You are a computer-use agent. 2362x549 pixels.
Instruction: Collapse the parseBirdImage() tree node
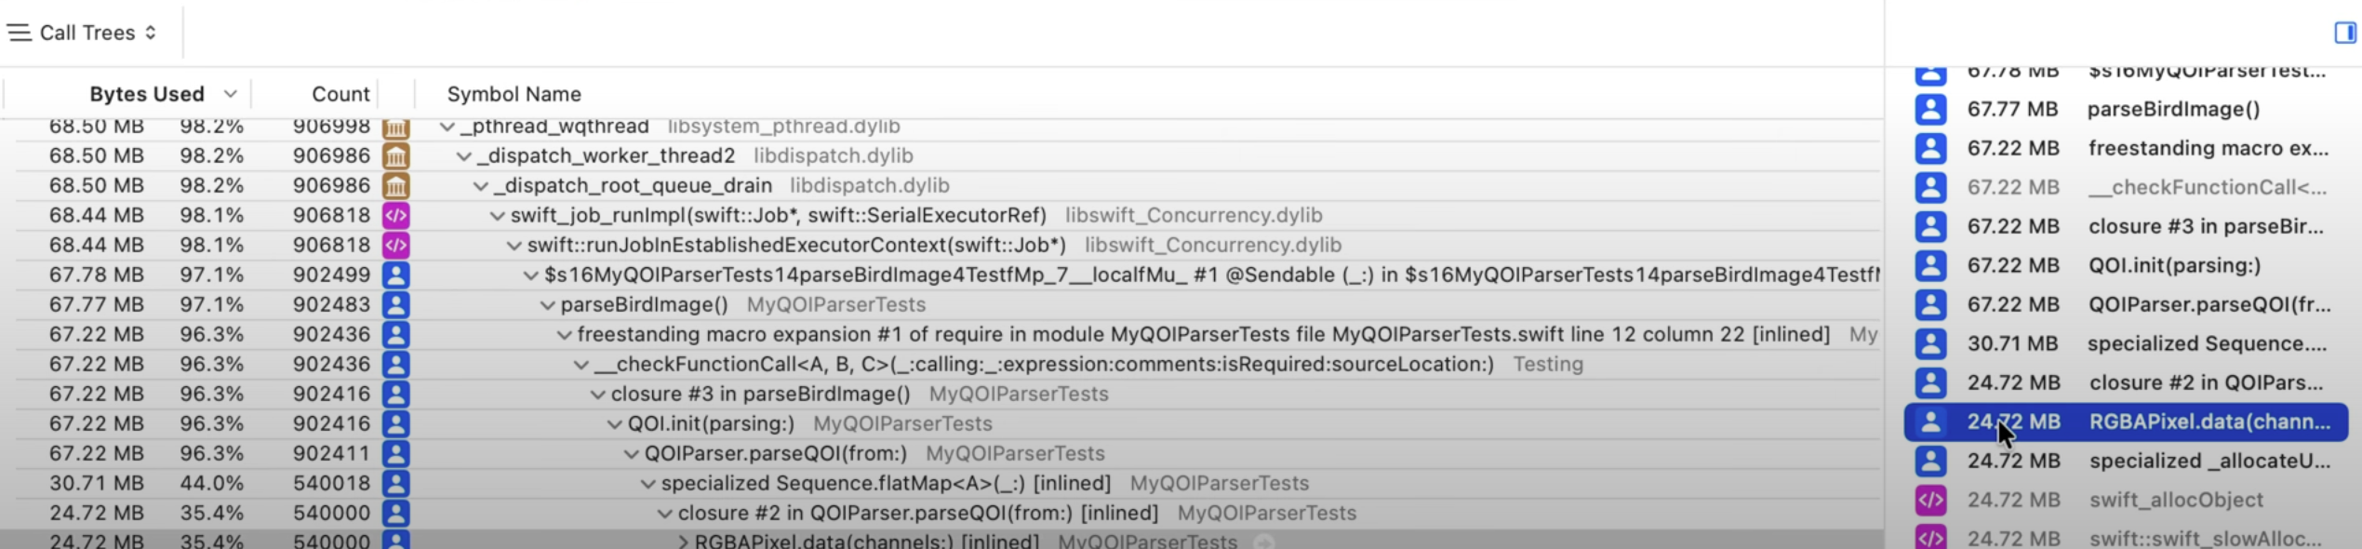(x=547, y=305)
